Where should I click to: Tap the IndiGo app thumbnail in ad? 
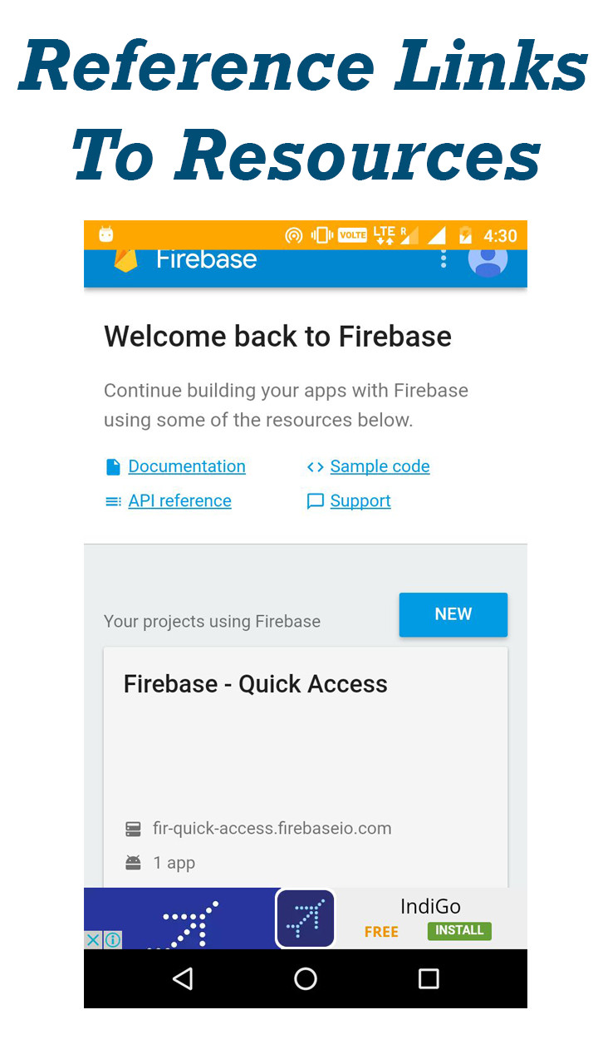tap(305, 919)
